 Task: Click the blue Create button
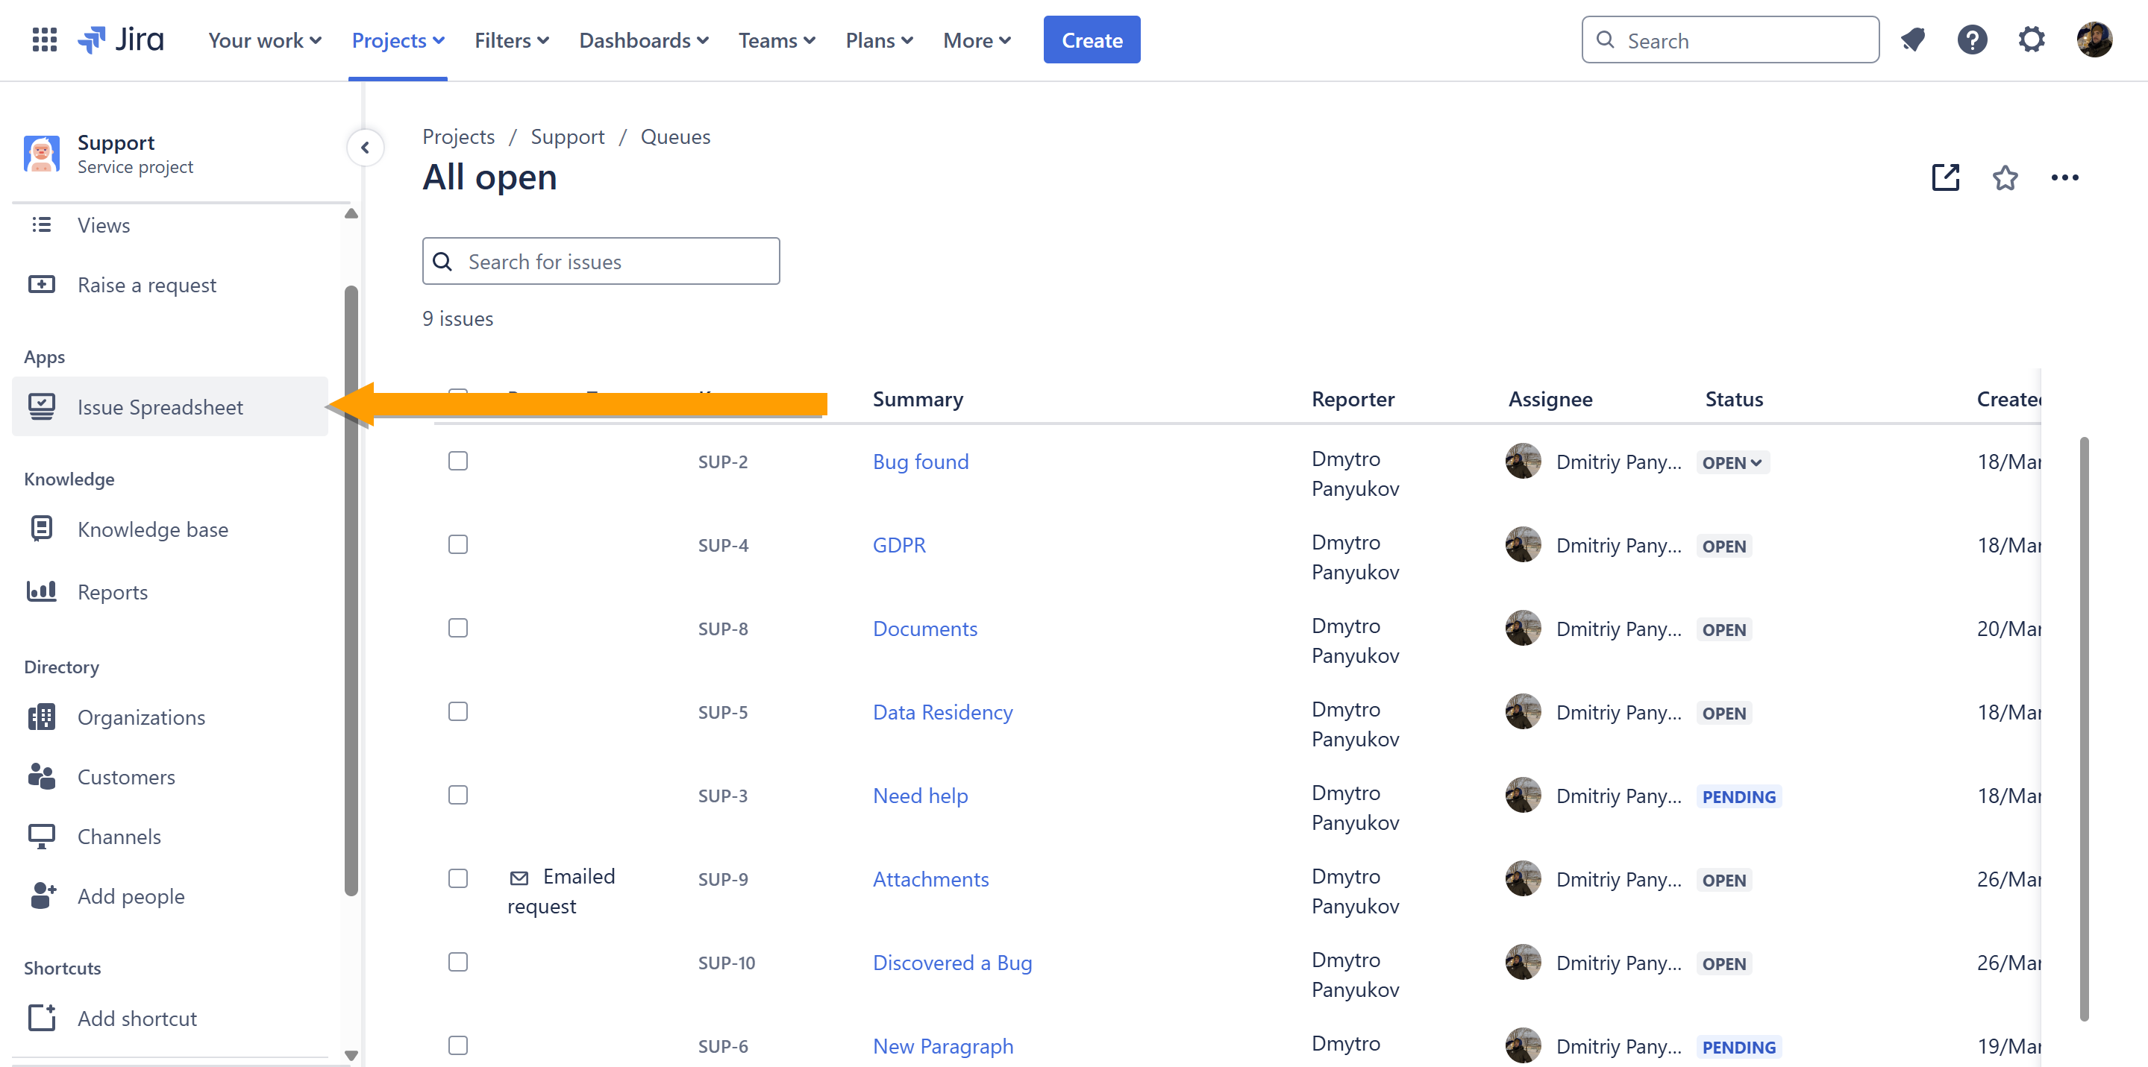1091,40
